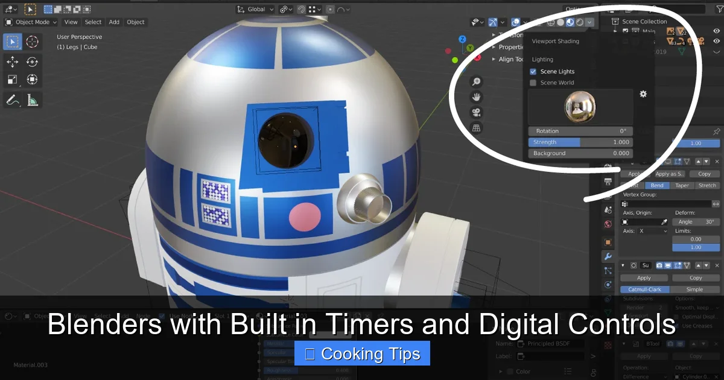Select the Rotate tool

32,61
